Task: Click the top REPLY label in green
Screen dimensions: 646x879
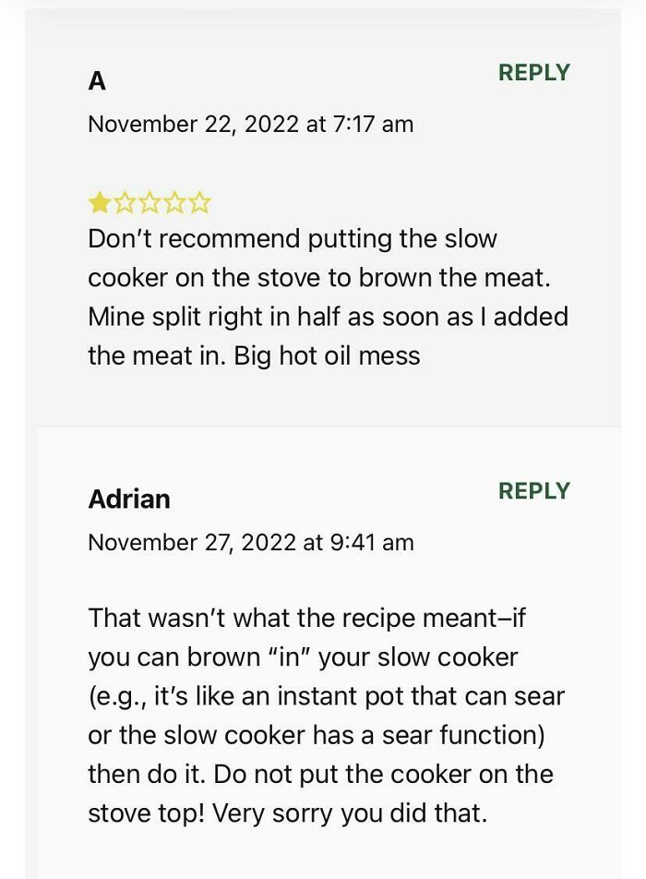Action: click(x=534, y=71)
